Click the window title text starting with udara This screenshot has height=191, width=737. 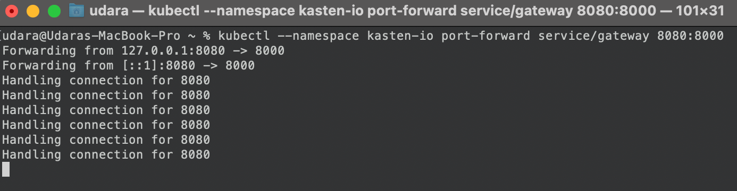click(x=407, y=11)
